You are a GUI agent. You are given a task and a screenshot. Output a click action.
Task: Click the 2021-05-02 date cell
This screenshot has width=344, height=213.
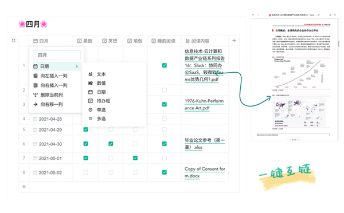(50, 172)
